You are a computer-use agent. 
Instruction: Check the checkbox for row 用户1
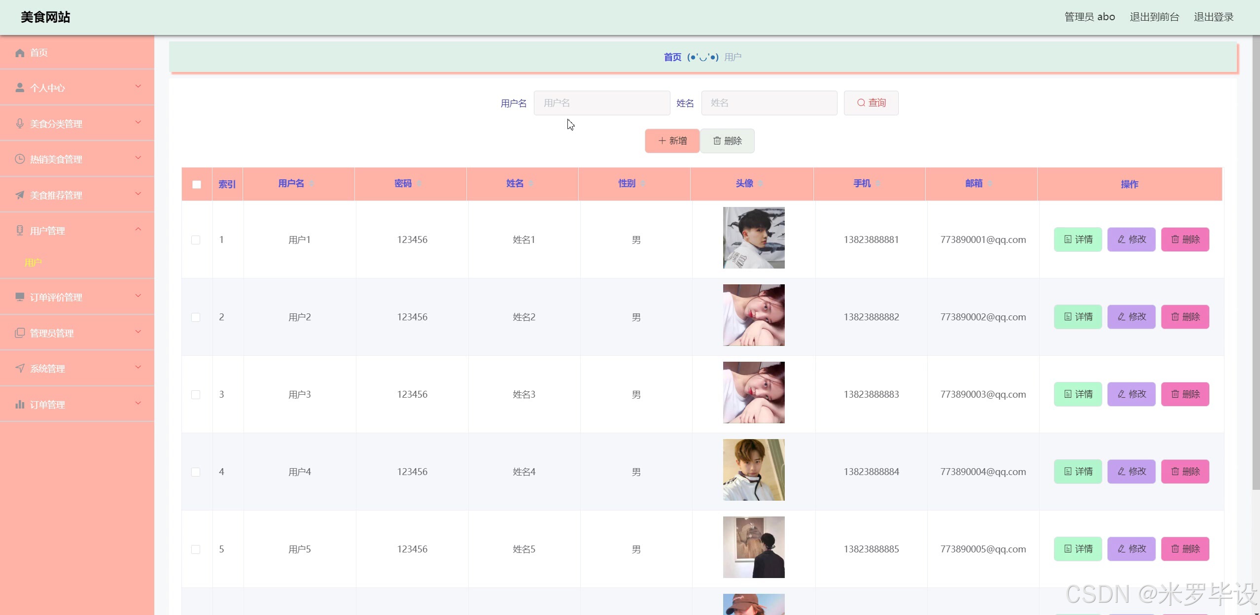pyautogui.click(x=196, y=240)
